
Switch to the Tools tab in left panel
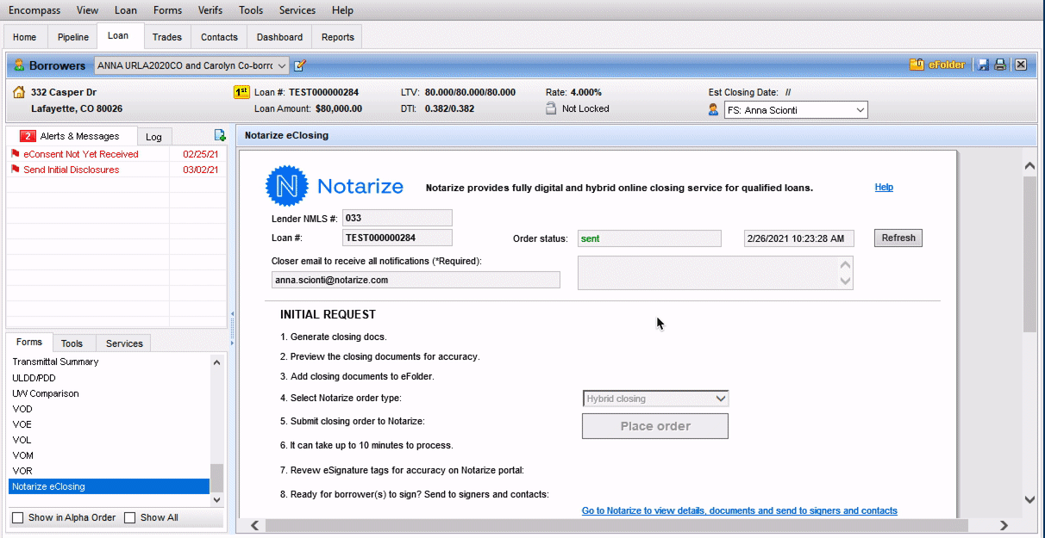(72, 343)
